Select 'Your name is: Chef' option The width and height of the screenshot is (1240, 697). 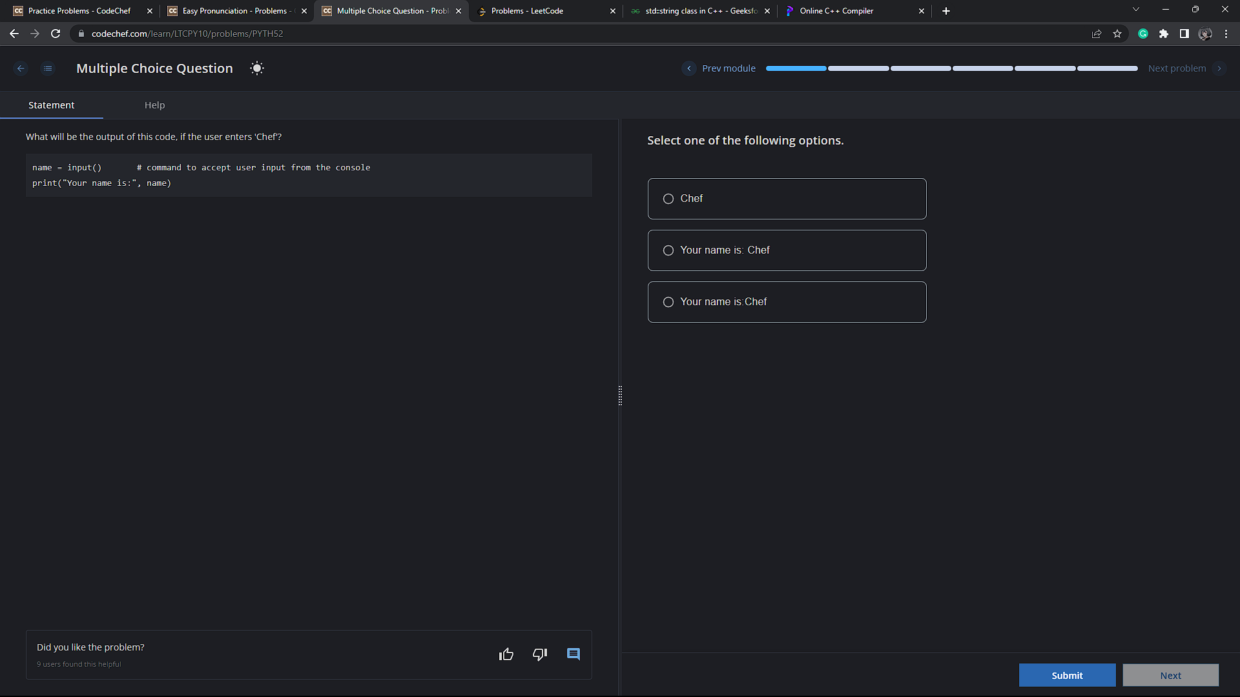pos(668,250)
